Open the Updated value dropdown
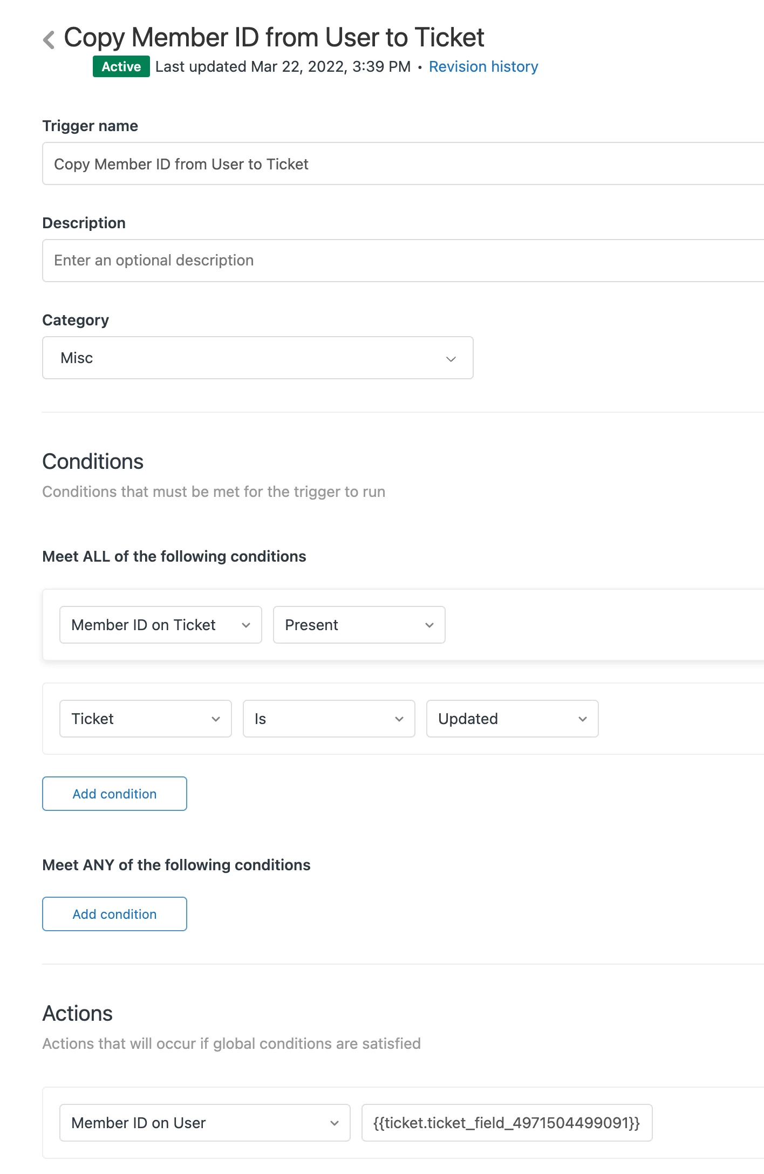Viewport: 764px width, 1174px height. (512, 719)
